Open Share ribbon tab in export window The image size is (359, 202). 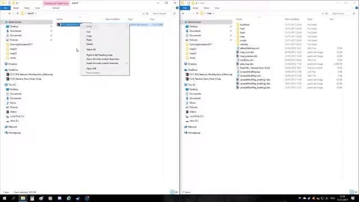pyautogui.click(x=27, y=8)
